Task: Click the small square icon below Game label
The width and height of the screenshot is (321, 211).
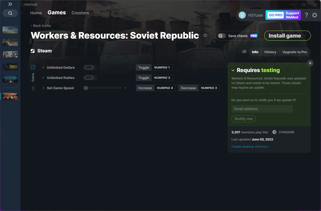Action: coord(33,88)
